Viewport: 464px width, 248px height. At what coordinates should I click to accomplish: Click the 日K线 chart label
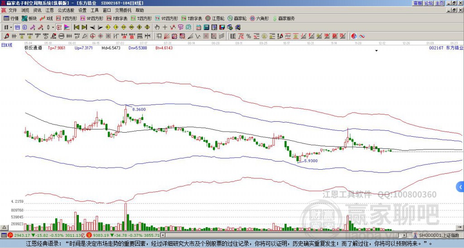7,45
